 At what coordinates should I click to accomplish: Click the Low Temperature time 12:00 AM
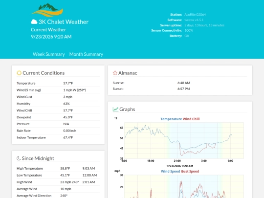pyautogui.click(x=89, y=176)
